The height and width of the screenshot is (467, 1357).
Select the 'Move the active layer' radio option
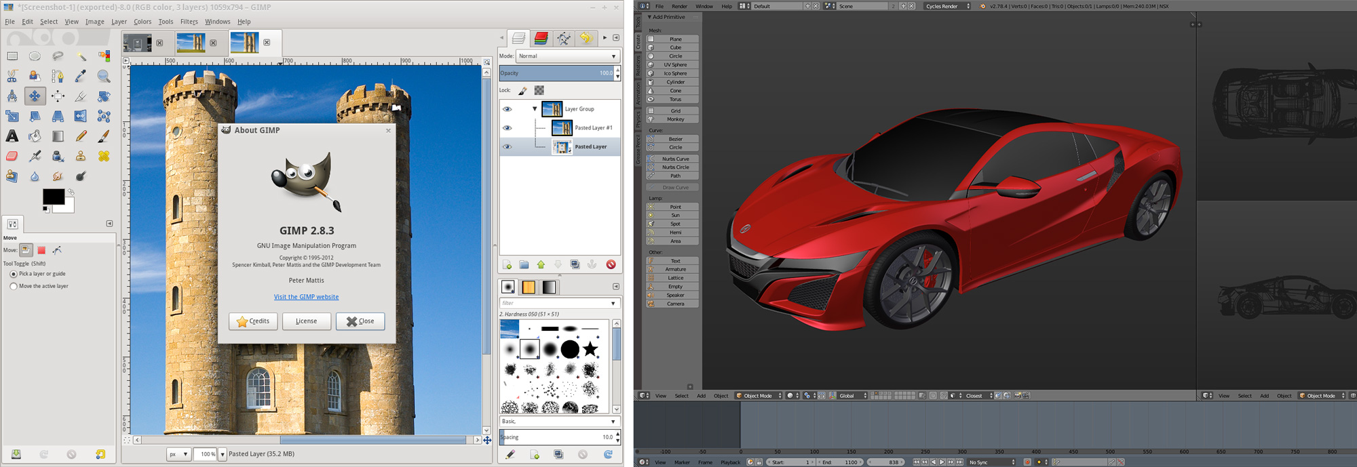pos(14,286)
